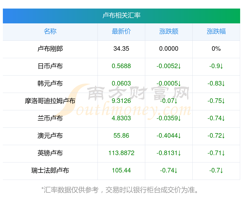This screenshot has height=199, width=243.
Task: Click the 韩元卢布 row name
Action: click(50, 84)
